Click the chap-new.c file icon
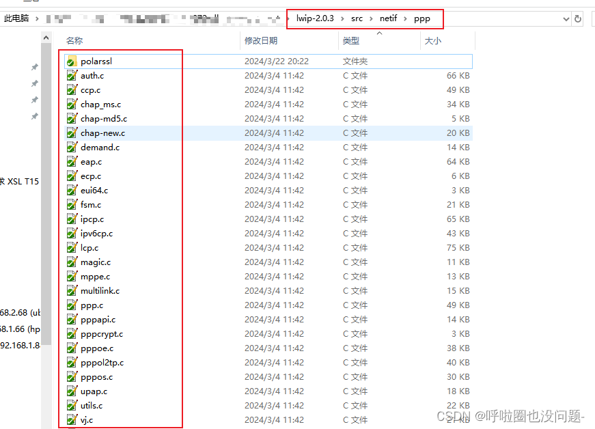The width and height of the screenshot is (595, 429). 72,133
